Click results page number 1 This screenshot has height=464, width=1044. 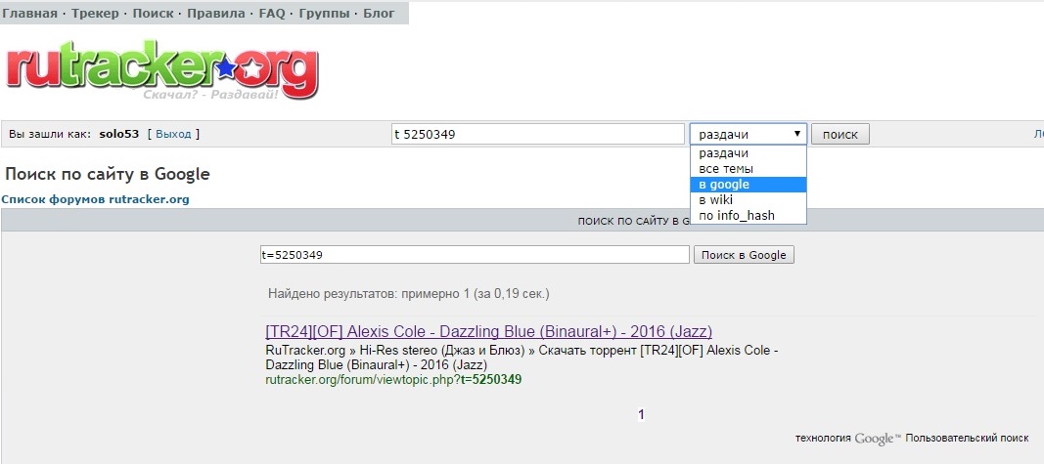pyautogui.click(x=641, y=415)
